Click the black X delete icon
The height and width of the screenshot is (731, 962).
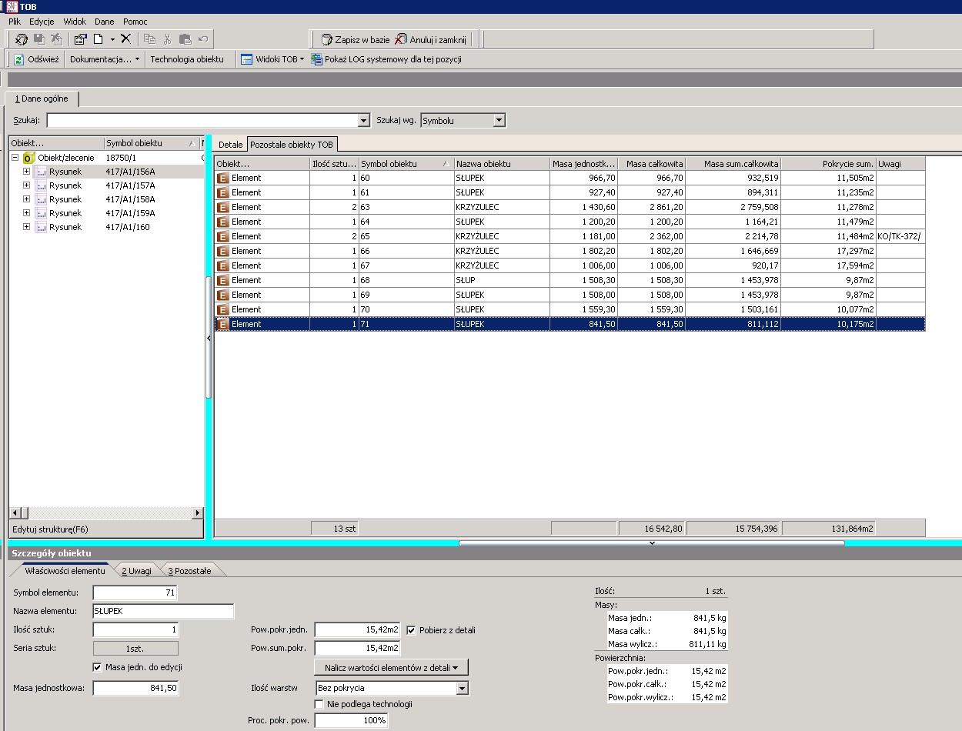[x=125, y=38]
